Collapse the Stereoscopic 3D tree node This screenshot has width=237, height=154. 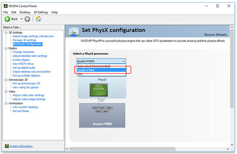6,80
